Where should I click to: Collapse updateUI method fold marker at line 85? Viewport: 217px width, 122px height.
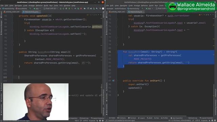click(x=13, y=16)
